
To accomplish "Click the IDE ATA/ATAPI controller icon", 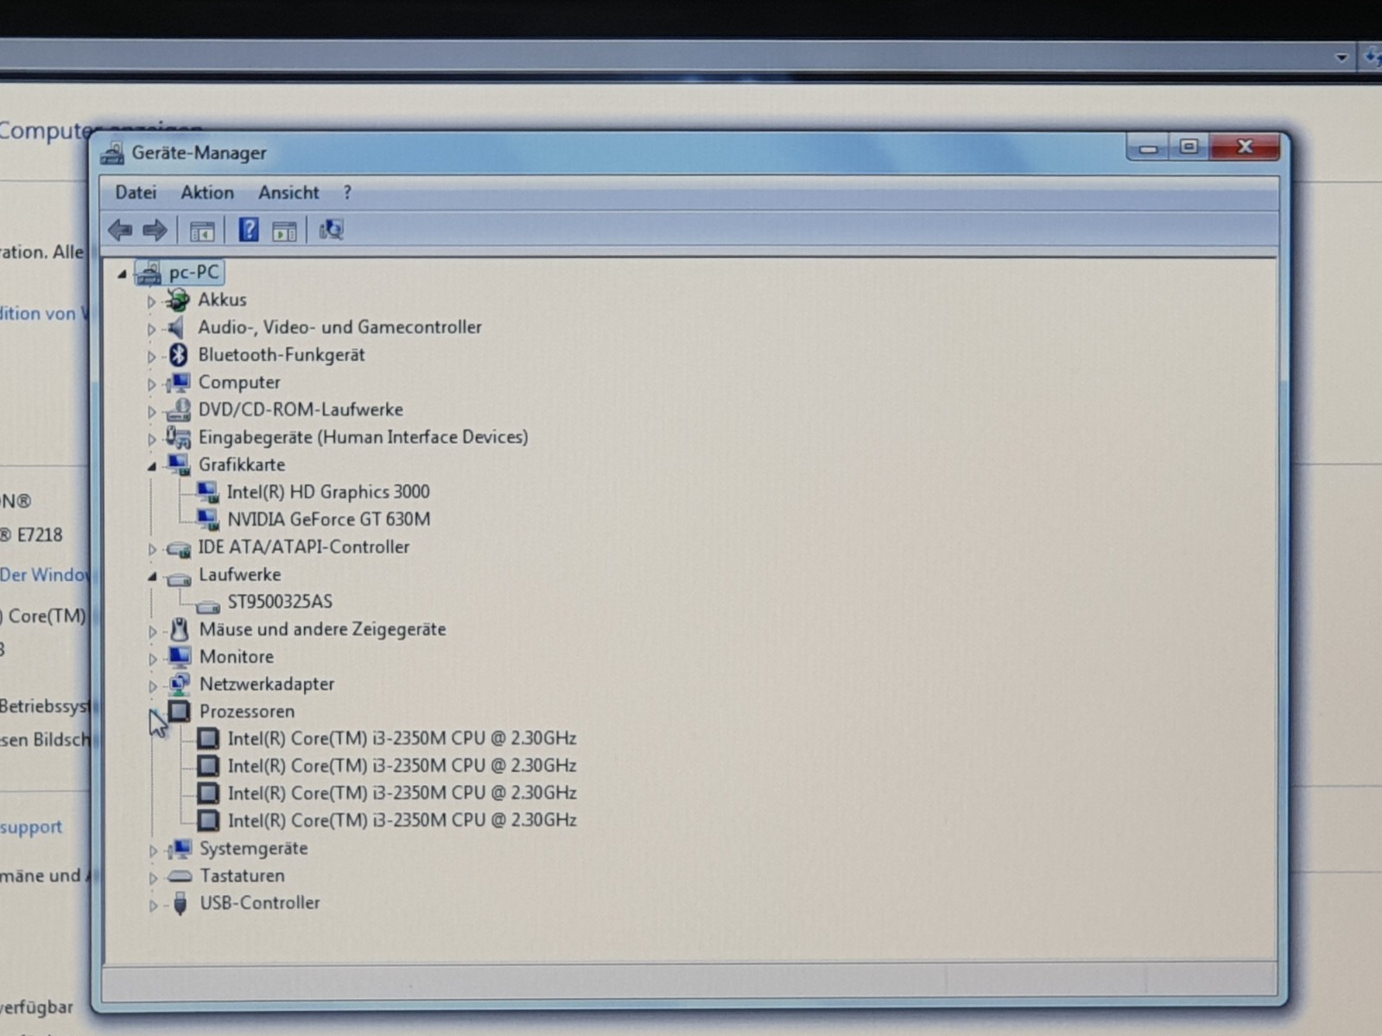I will click(179, 548).
